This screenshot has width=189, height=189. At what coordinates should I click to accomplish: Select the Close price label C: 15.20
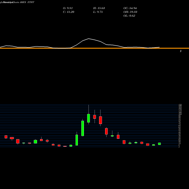[x=68, y=12]
